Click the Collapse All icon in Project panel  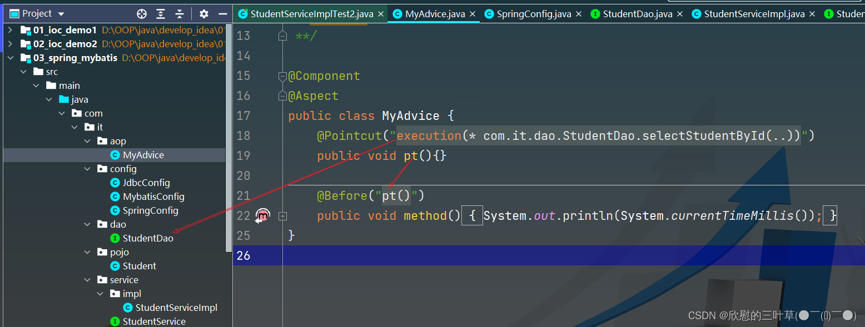click(180, 14)
